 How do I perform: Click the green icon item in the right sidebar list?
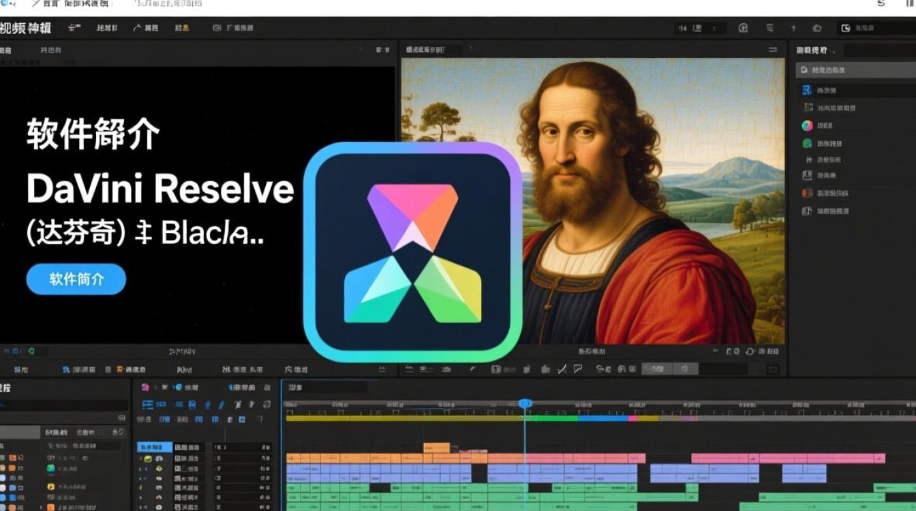pos(807,143)
